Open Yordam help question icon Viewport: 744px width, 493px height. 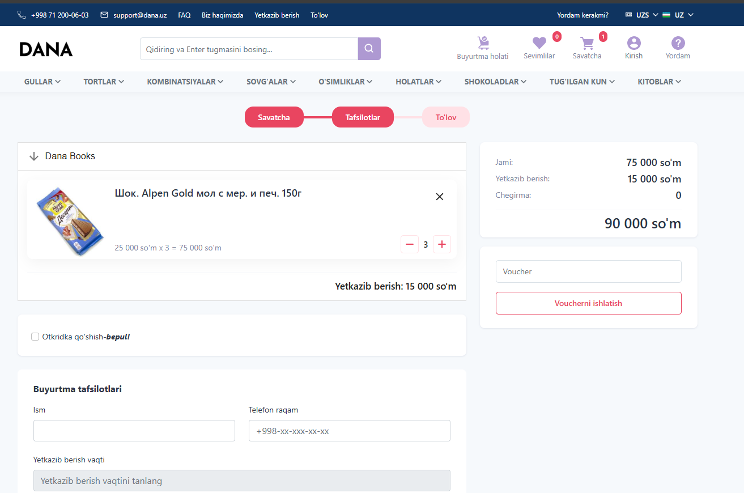[x=678, y=43]
